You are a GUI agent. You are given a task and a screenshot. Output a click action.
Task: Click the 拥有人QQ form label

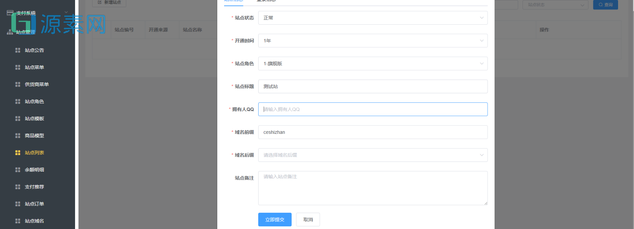[243, 109]
